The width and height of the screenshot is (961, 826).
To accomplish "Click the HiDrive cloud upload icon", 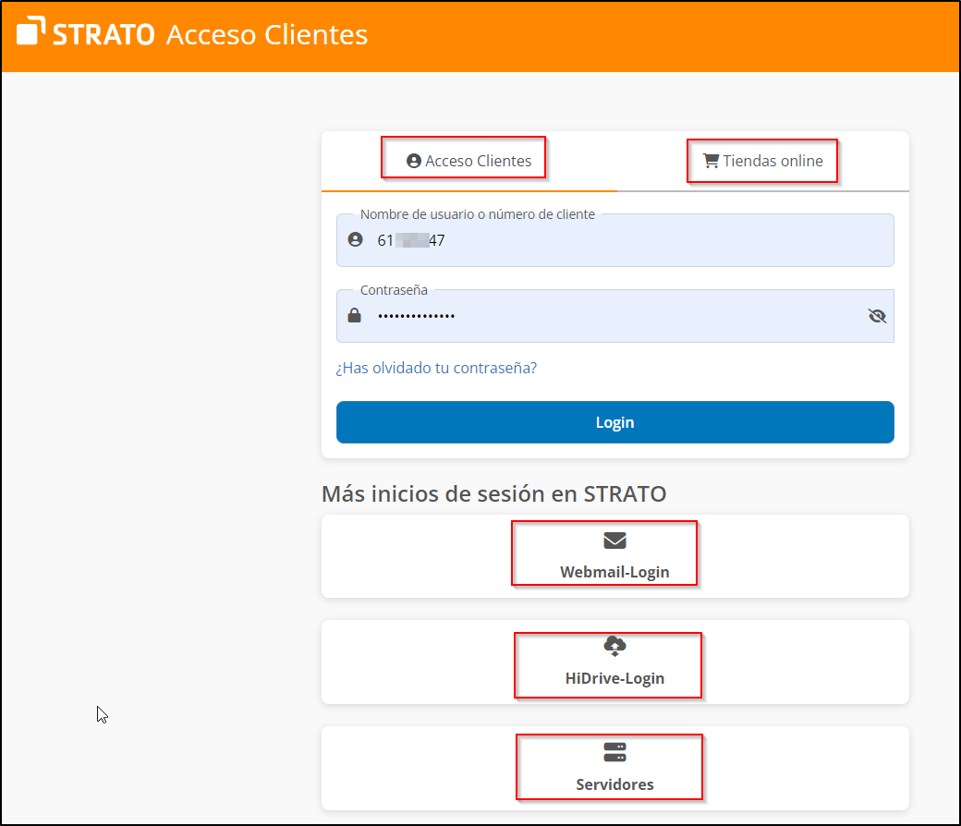I will (x=614, y=646).
